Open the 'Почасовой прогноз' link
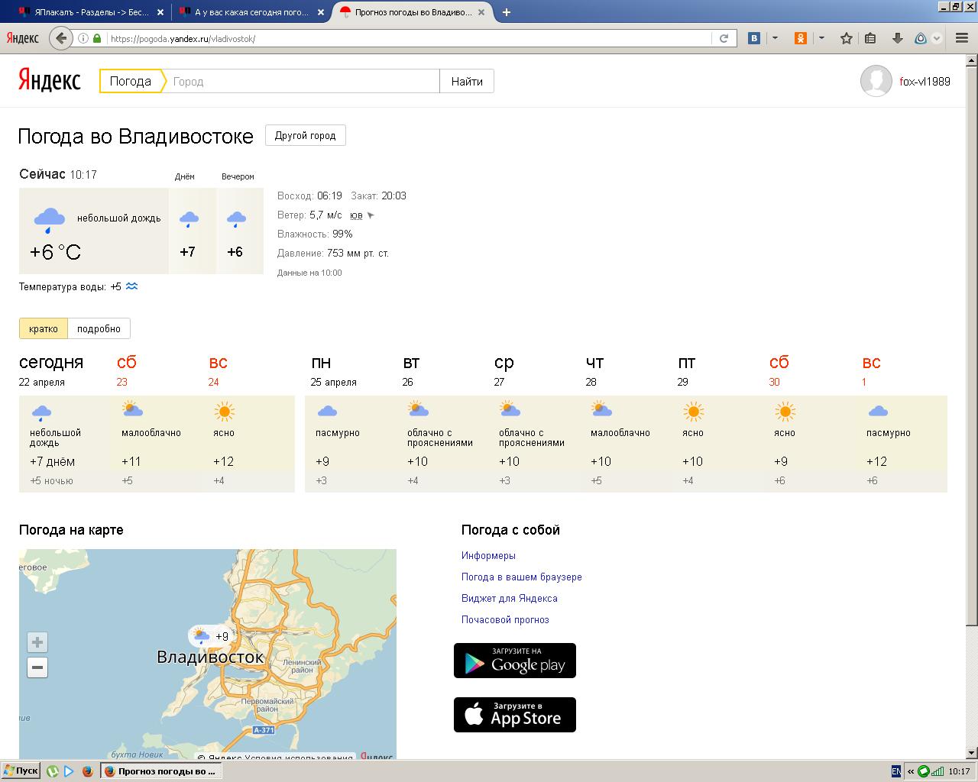The image size is (978, 782). 505,619
